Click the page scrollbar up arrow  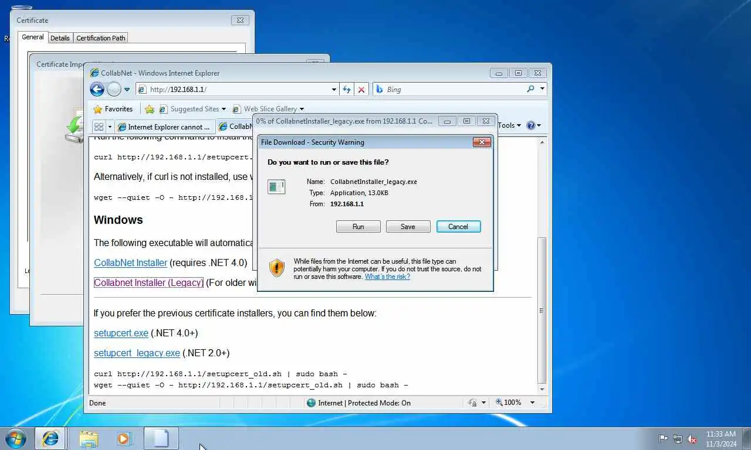pyautogui.click(x=542, y=142)
